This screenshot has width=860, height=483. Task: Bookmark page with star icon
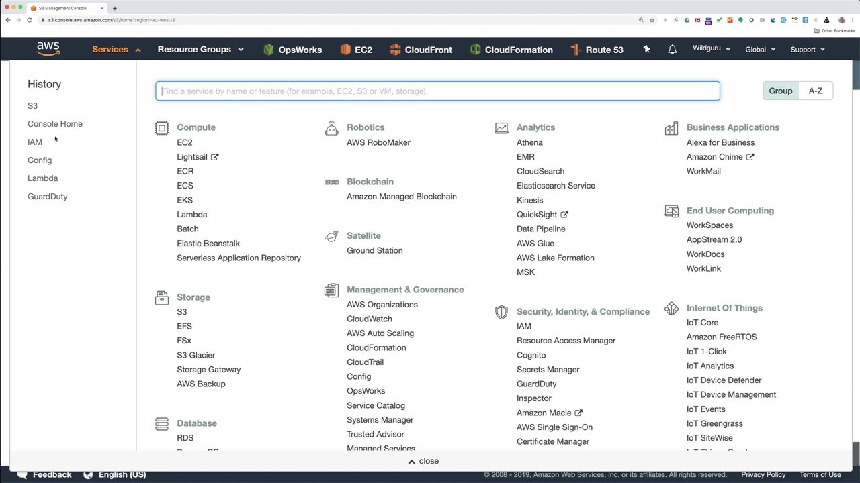click(652, 20)
